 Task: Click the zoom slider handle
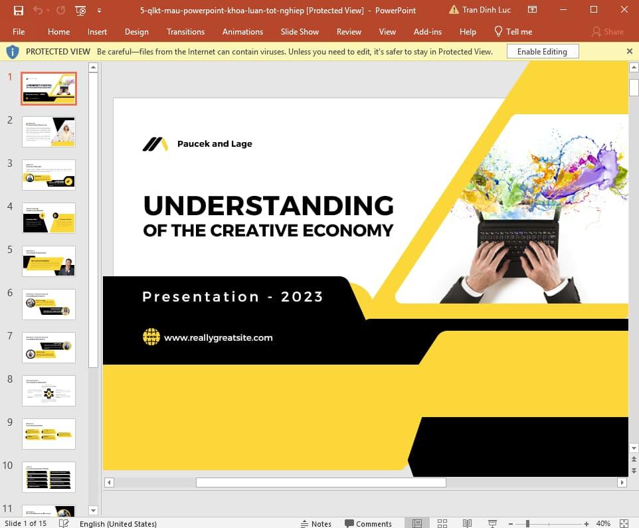tap(527, 523)
